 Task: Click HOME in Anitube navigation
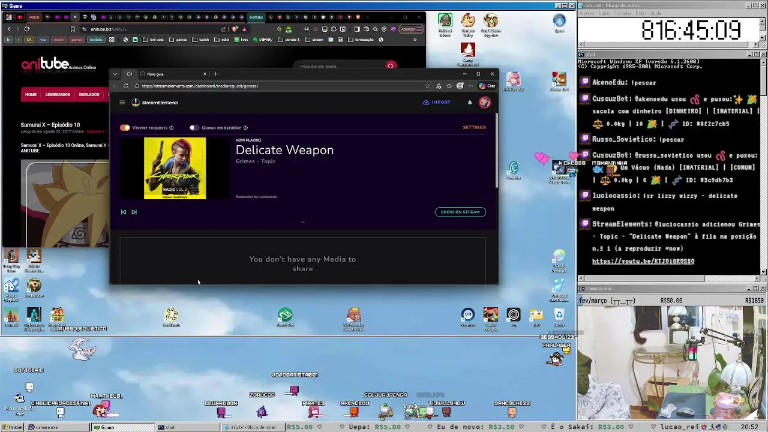pos(31,94)
